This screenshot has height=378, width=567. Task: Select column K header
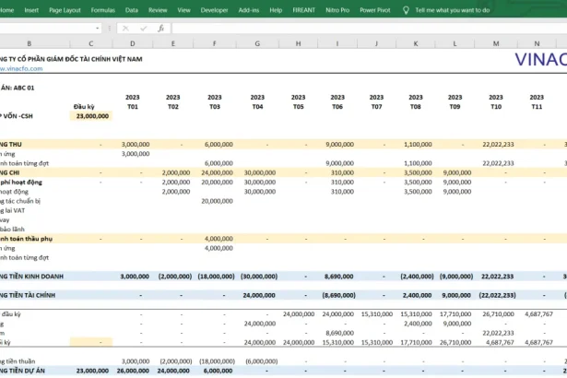point(416,43)
